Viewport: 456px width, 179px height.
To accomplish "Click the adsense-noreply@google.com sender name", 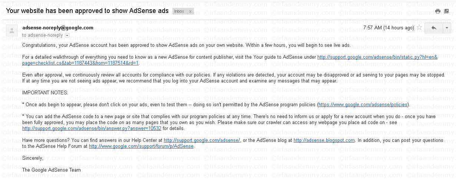I will (x=58, y=28).
